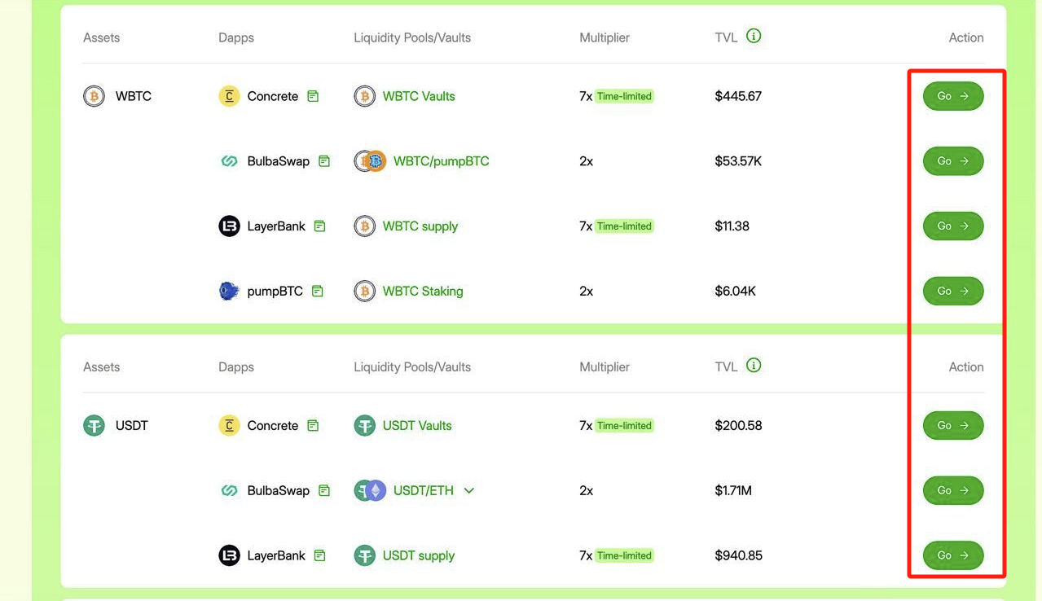This screenshot has width=1042, height=601.
Task: Click the TVL info icon in WBTC table
Action: (754, 36)
